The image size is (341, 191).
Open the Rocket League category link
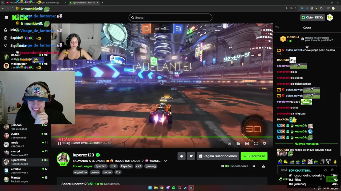(82, 166)
